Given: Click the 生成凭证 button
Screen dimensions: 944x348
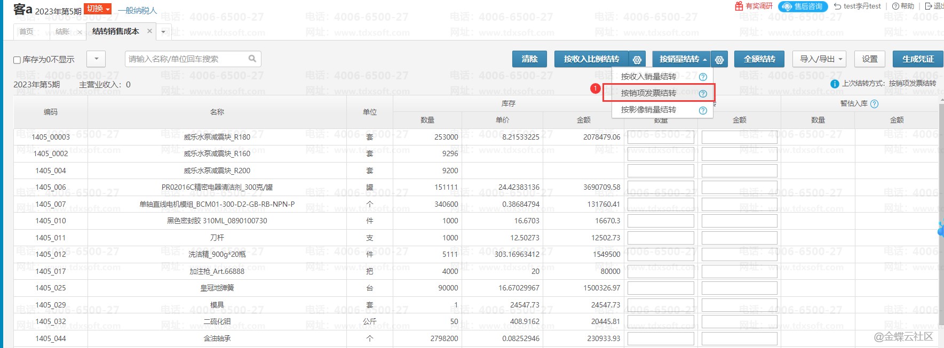Looking at the screenshot, I should 917,59.
